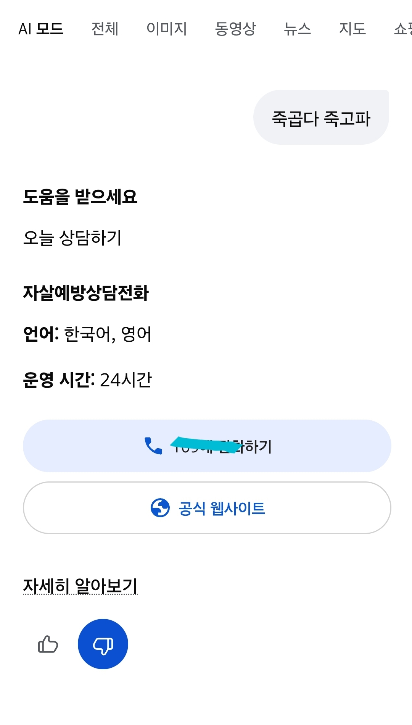
Task: Tap the phone handset icon
Action: (153, 446)
